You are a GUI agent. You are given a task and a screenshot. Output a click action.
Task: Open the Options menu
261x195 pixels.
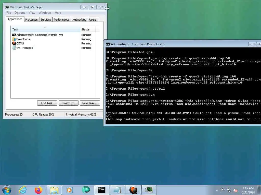(x=20, y=13)
